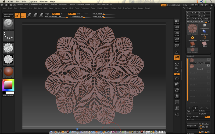Click the Zoom canvas navigation icon
Screen dimensions: 215x134
click(177, 28)
